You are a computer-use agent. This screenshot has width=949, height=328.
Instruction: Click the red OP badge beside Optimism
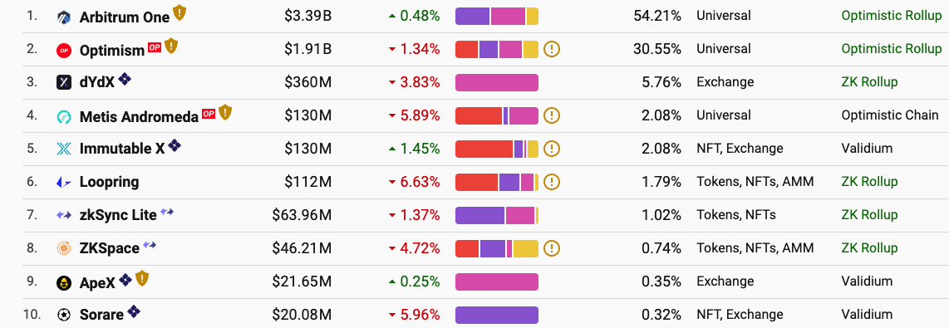click(x=155, y=48)
